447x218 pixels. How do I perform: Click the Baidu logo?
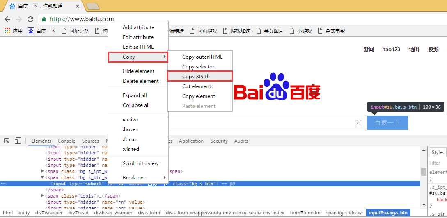(x=277, y=86)
